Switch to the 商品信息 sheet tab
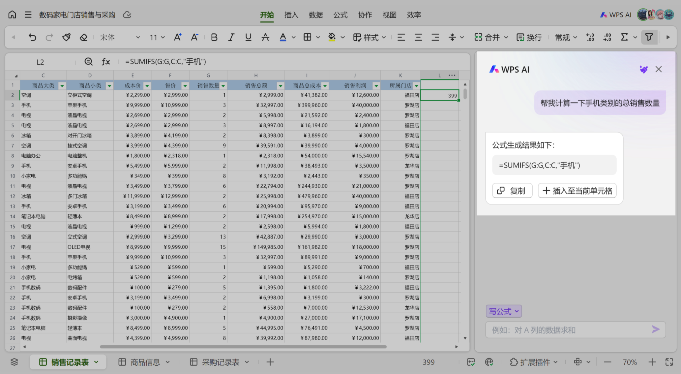 tap(145, 362)
